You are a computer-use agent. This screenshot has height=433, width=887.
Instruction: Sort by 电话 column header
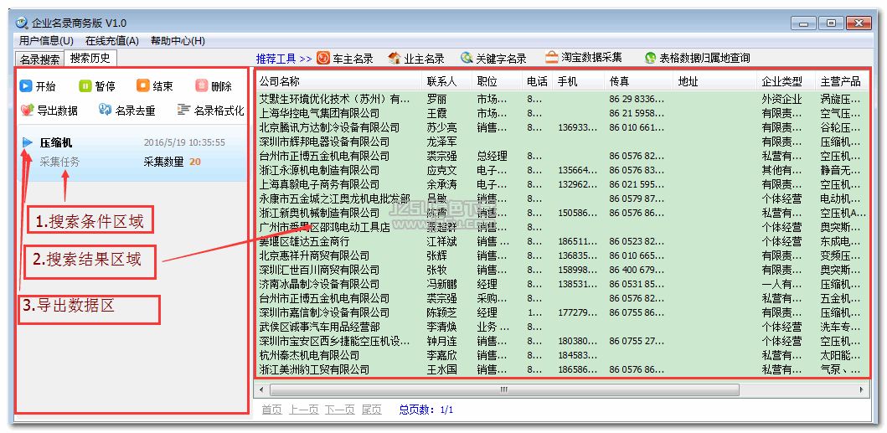point(537,81)
